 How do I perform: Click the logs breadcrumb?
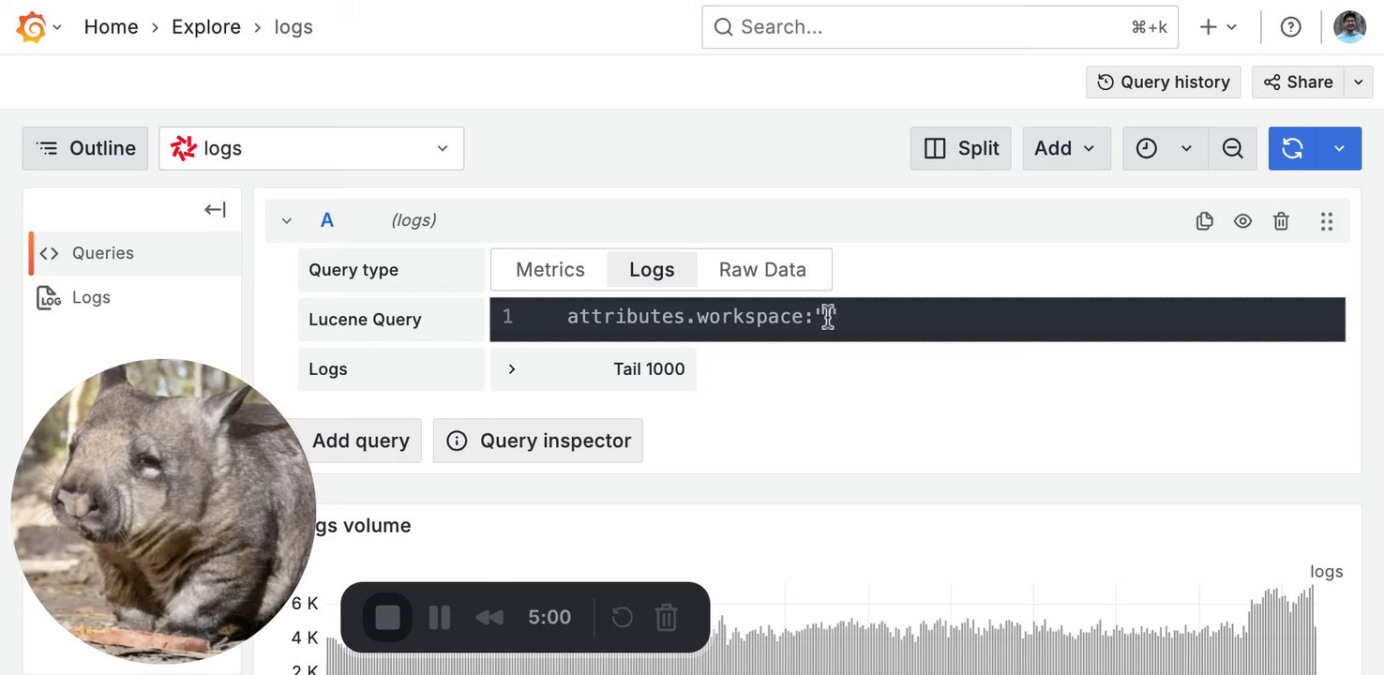[293, 27]
